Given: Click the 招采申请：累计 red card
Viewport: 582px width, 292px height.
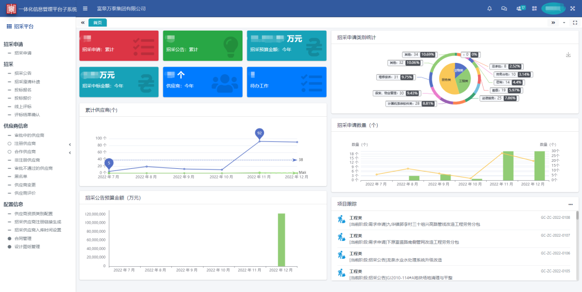Looking at the screenshot, I should pos(119,46).
